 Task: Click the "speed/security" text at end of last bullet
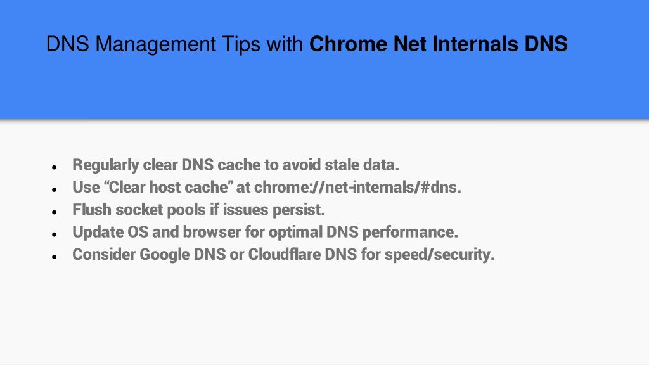[439, 255]
